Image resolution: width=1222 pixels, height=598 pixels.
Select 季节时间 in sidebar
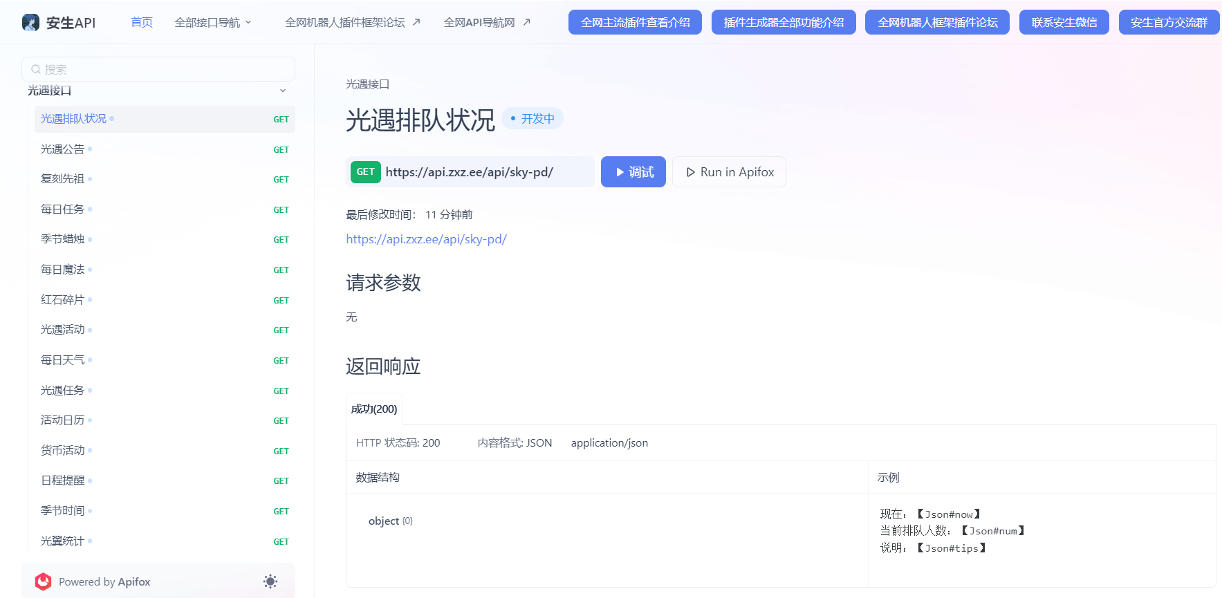pyautogui.click(x=165, y=511)
